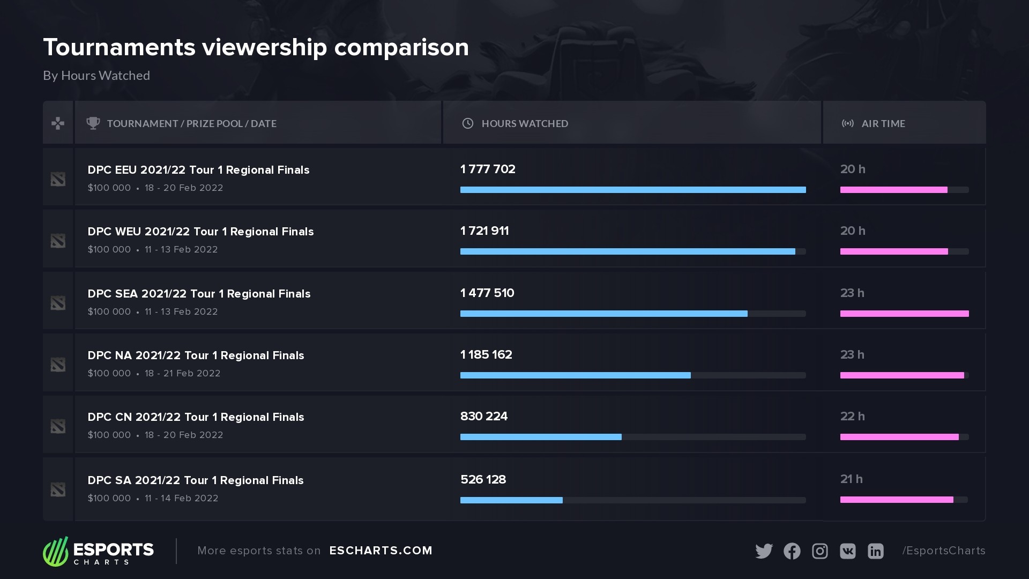Image resolution: width=1029 pixels, height=579 pixels.
Task: Click the /EsportsCharts handle text
Action: point(944,551)
